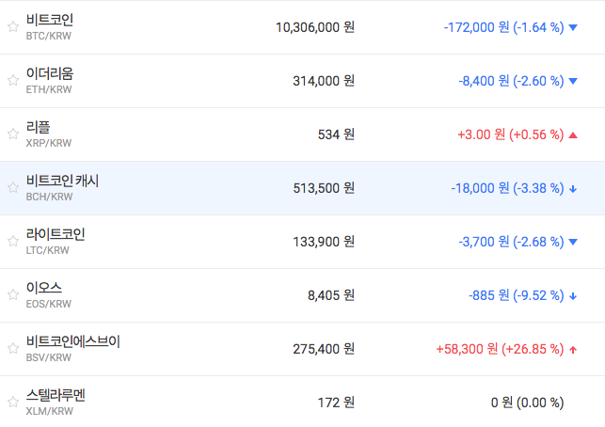Click the 0 원 (0.00 %) change value

[527, 403]
